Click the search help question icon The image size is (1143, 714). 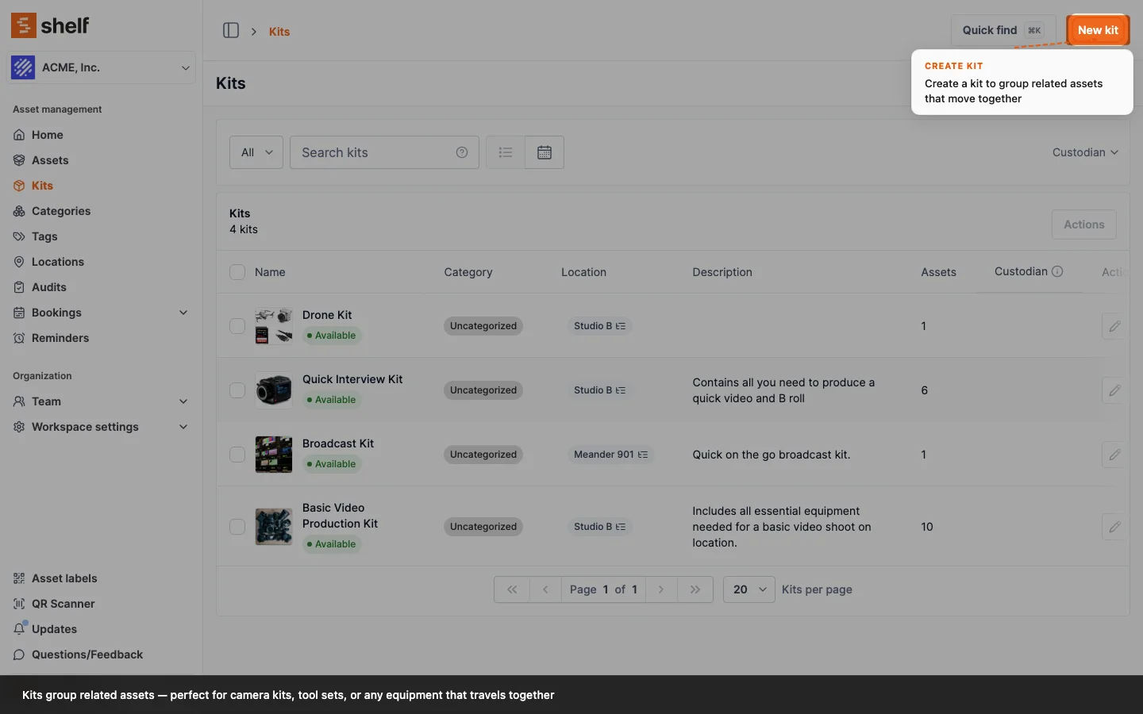click(x=462, y=152)
